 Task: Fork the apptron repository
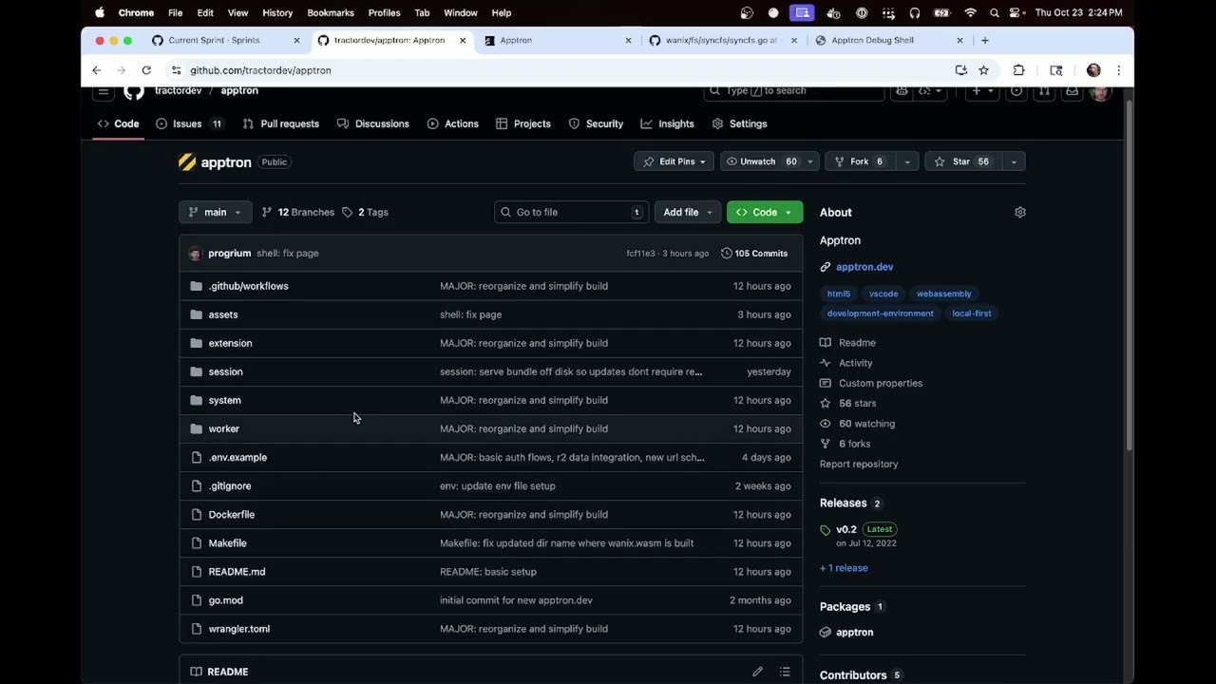click(x=861, y=161)
